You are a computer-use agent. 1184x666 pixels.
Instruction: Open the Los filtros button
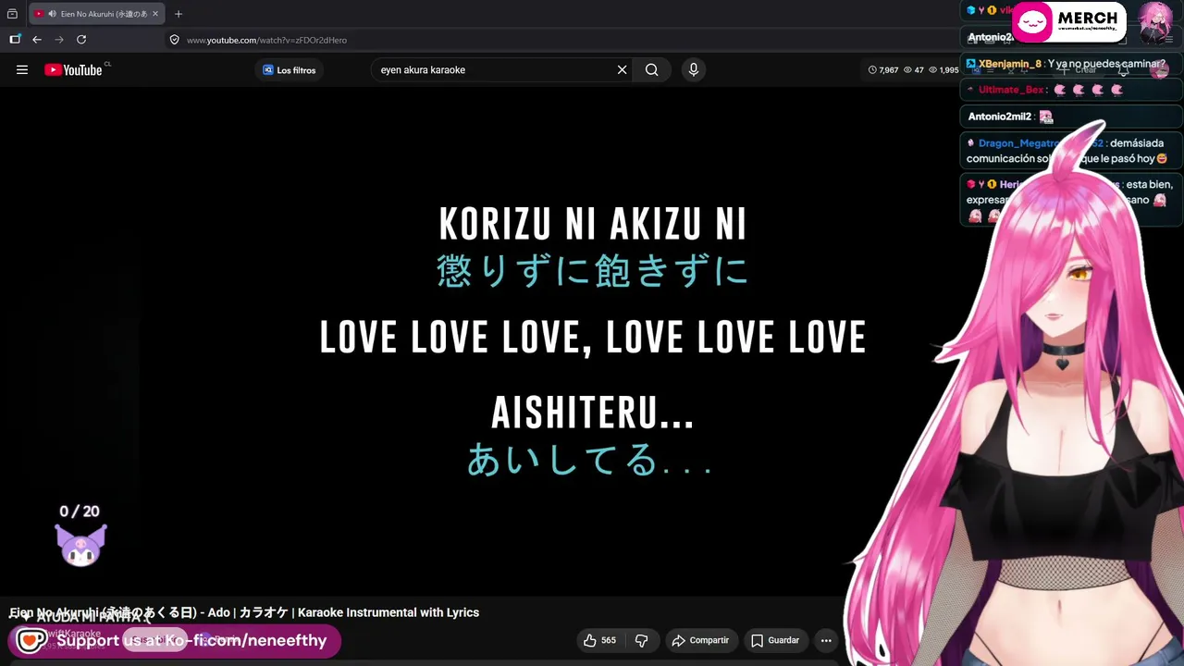pos(289,70)
